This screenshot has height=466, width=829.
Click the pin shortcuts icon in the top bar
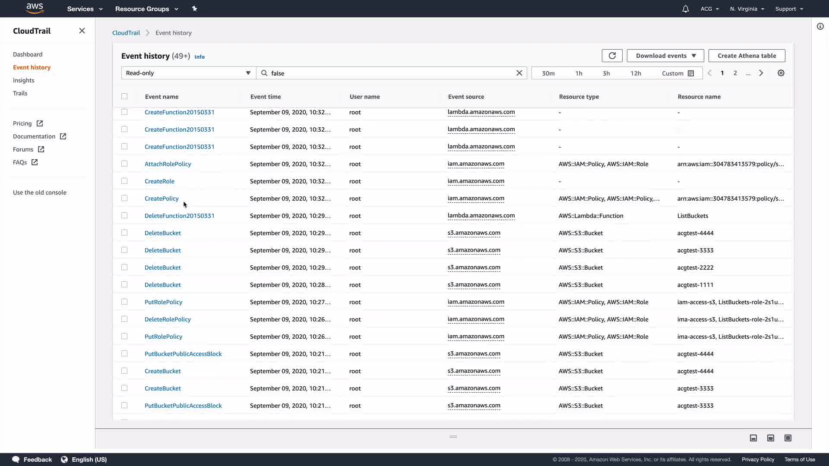point(194,9)
